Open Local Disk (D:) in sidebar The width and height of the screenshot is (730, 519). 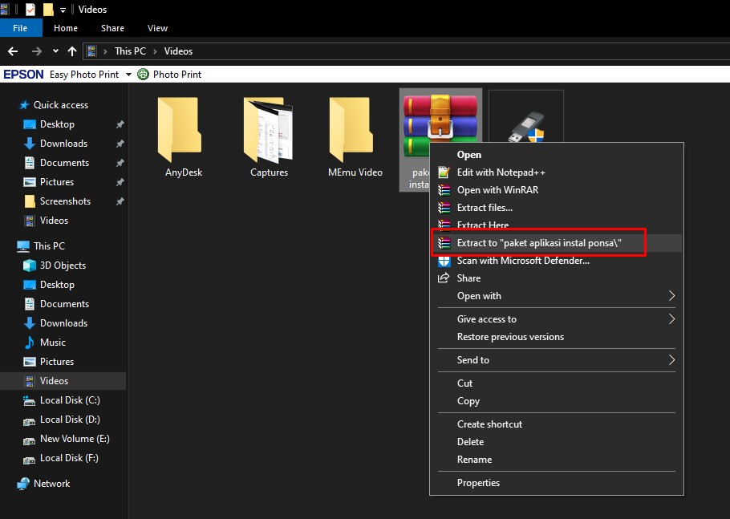pos(69,420)
